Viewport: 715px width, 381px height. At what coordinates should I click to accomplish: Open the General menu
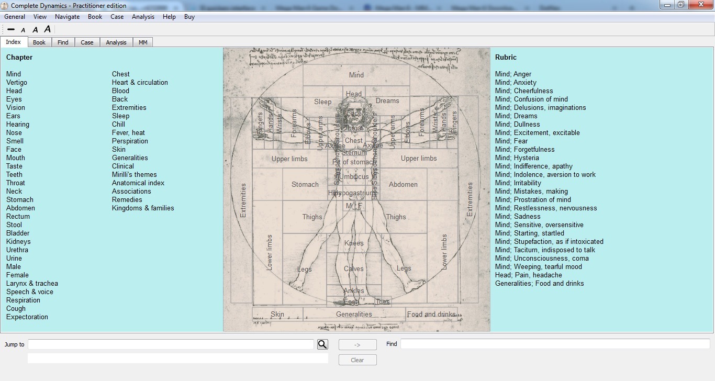coord(15,17)
